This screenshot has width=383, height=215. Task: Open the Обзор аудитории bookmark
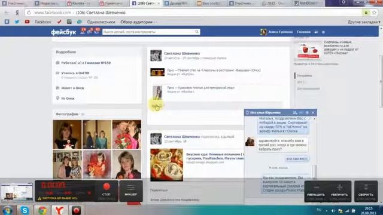tap(136, 22)
